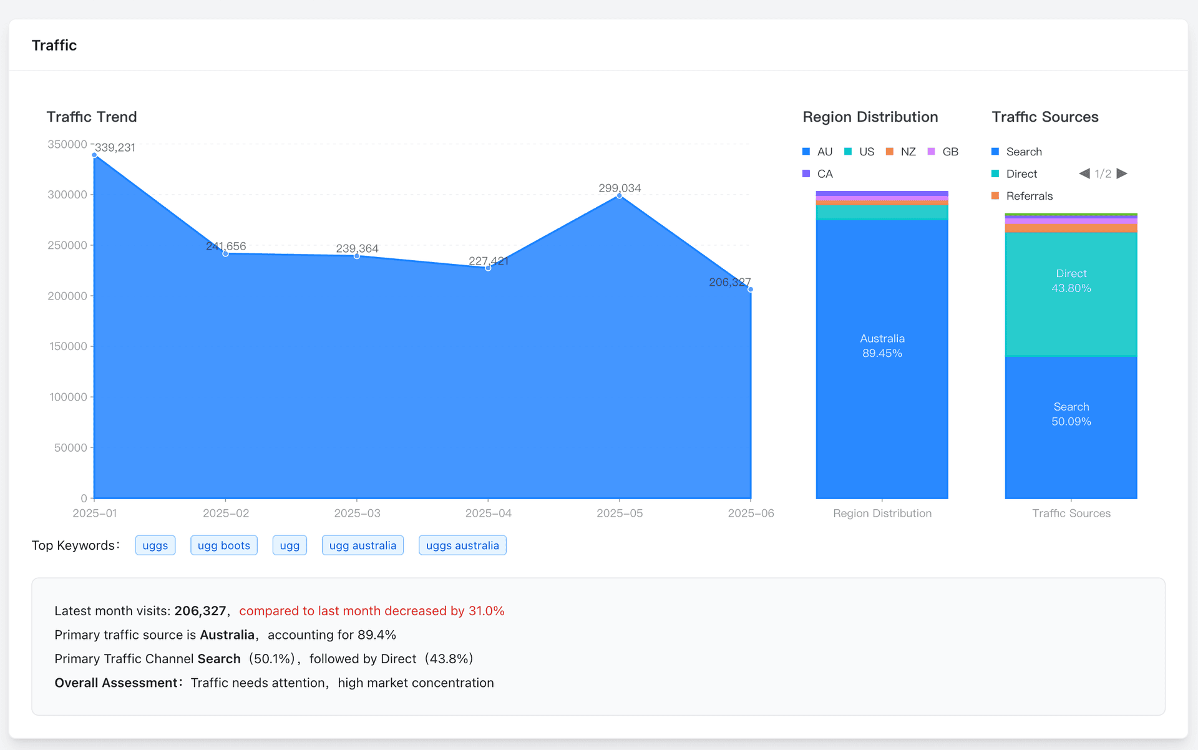Click the '1/2' legend page indicator

click(x=1103, y=174)
